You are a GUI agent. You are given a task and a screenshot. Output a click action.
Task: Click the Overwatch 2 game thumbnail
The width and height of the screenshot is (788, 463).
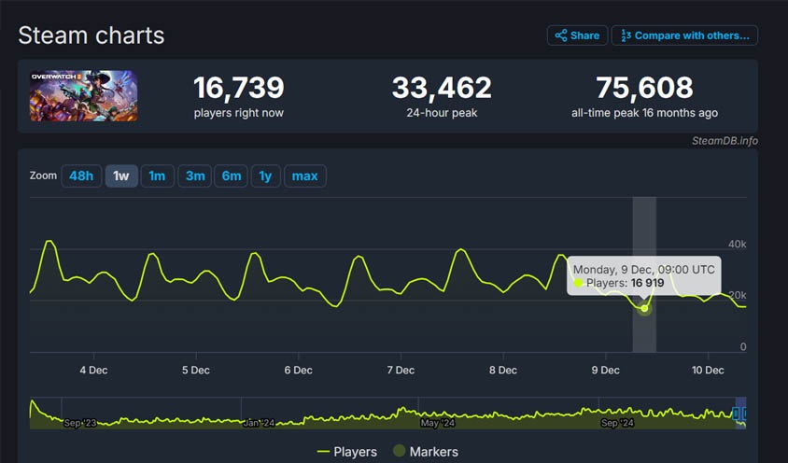coord(83,96)
